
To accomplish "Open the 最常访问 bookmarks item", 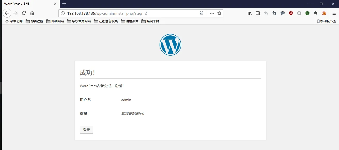I will point(14,21).
